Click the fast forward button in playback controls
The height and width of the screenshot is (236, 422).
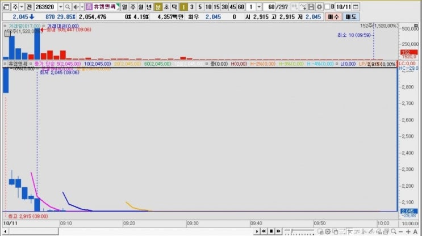[278, 231]
